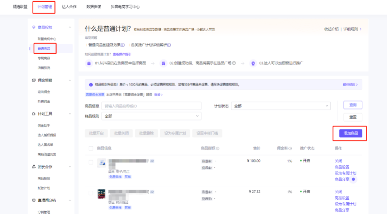This screenshot has height=214, width=387.
Task: Click help icon beside 商品指标 header
Action: 218,149
